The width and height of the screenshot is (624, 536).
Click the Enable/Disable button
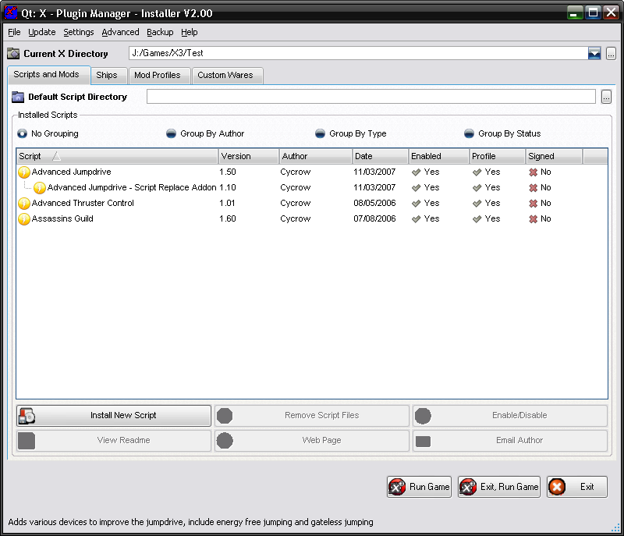pos(510,415)
